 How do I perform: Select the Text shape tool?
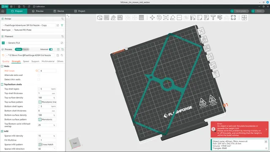click(x=213, y=18)
